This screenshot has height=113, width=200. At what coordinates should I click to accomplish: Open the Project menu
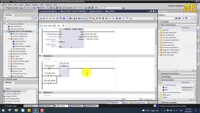(x=4, y=5)
